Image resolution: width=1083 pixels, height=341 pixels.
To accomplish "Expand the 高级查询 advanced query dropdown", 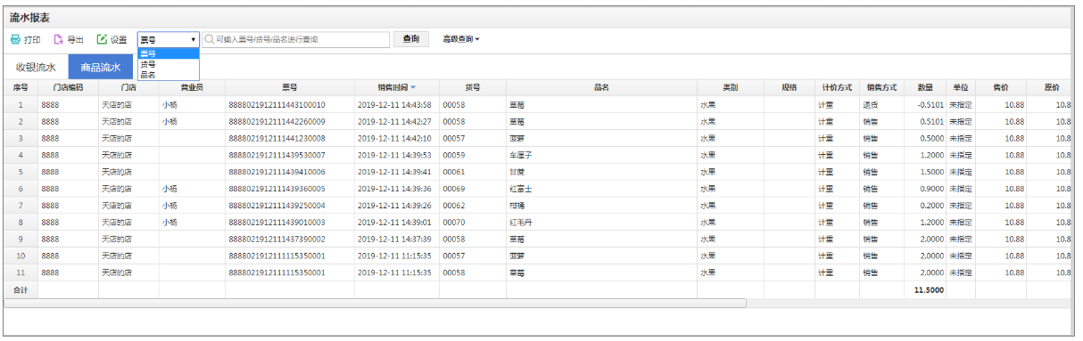I will 461,40.
